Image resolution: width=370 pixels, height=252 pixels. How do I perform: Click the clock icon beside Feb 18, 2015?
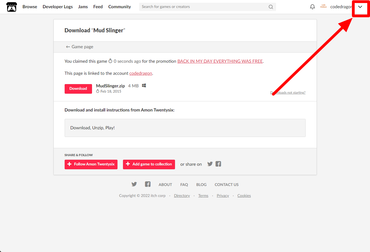[97, 91]
